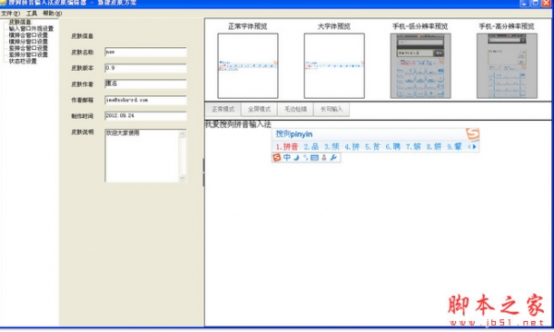Open the 工具 menu
This screenshot has width=554, height=332.
coord(31,14)
